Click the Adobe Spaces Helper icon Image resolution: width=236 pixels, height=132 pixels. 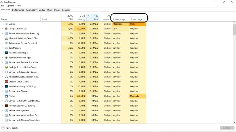click(6, 53)
